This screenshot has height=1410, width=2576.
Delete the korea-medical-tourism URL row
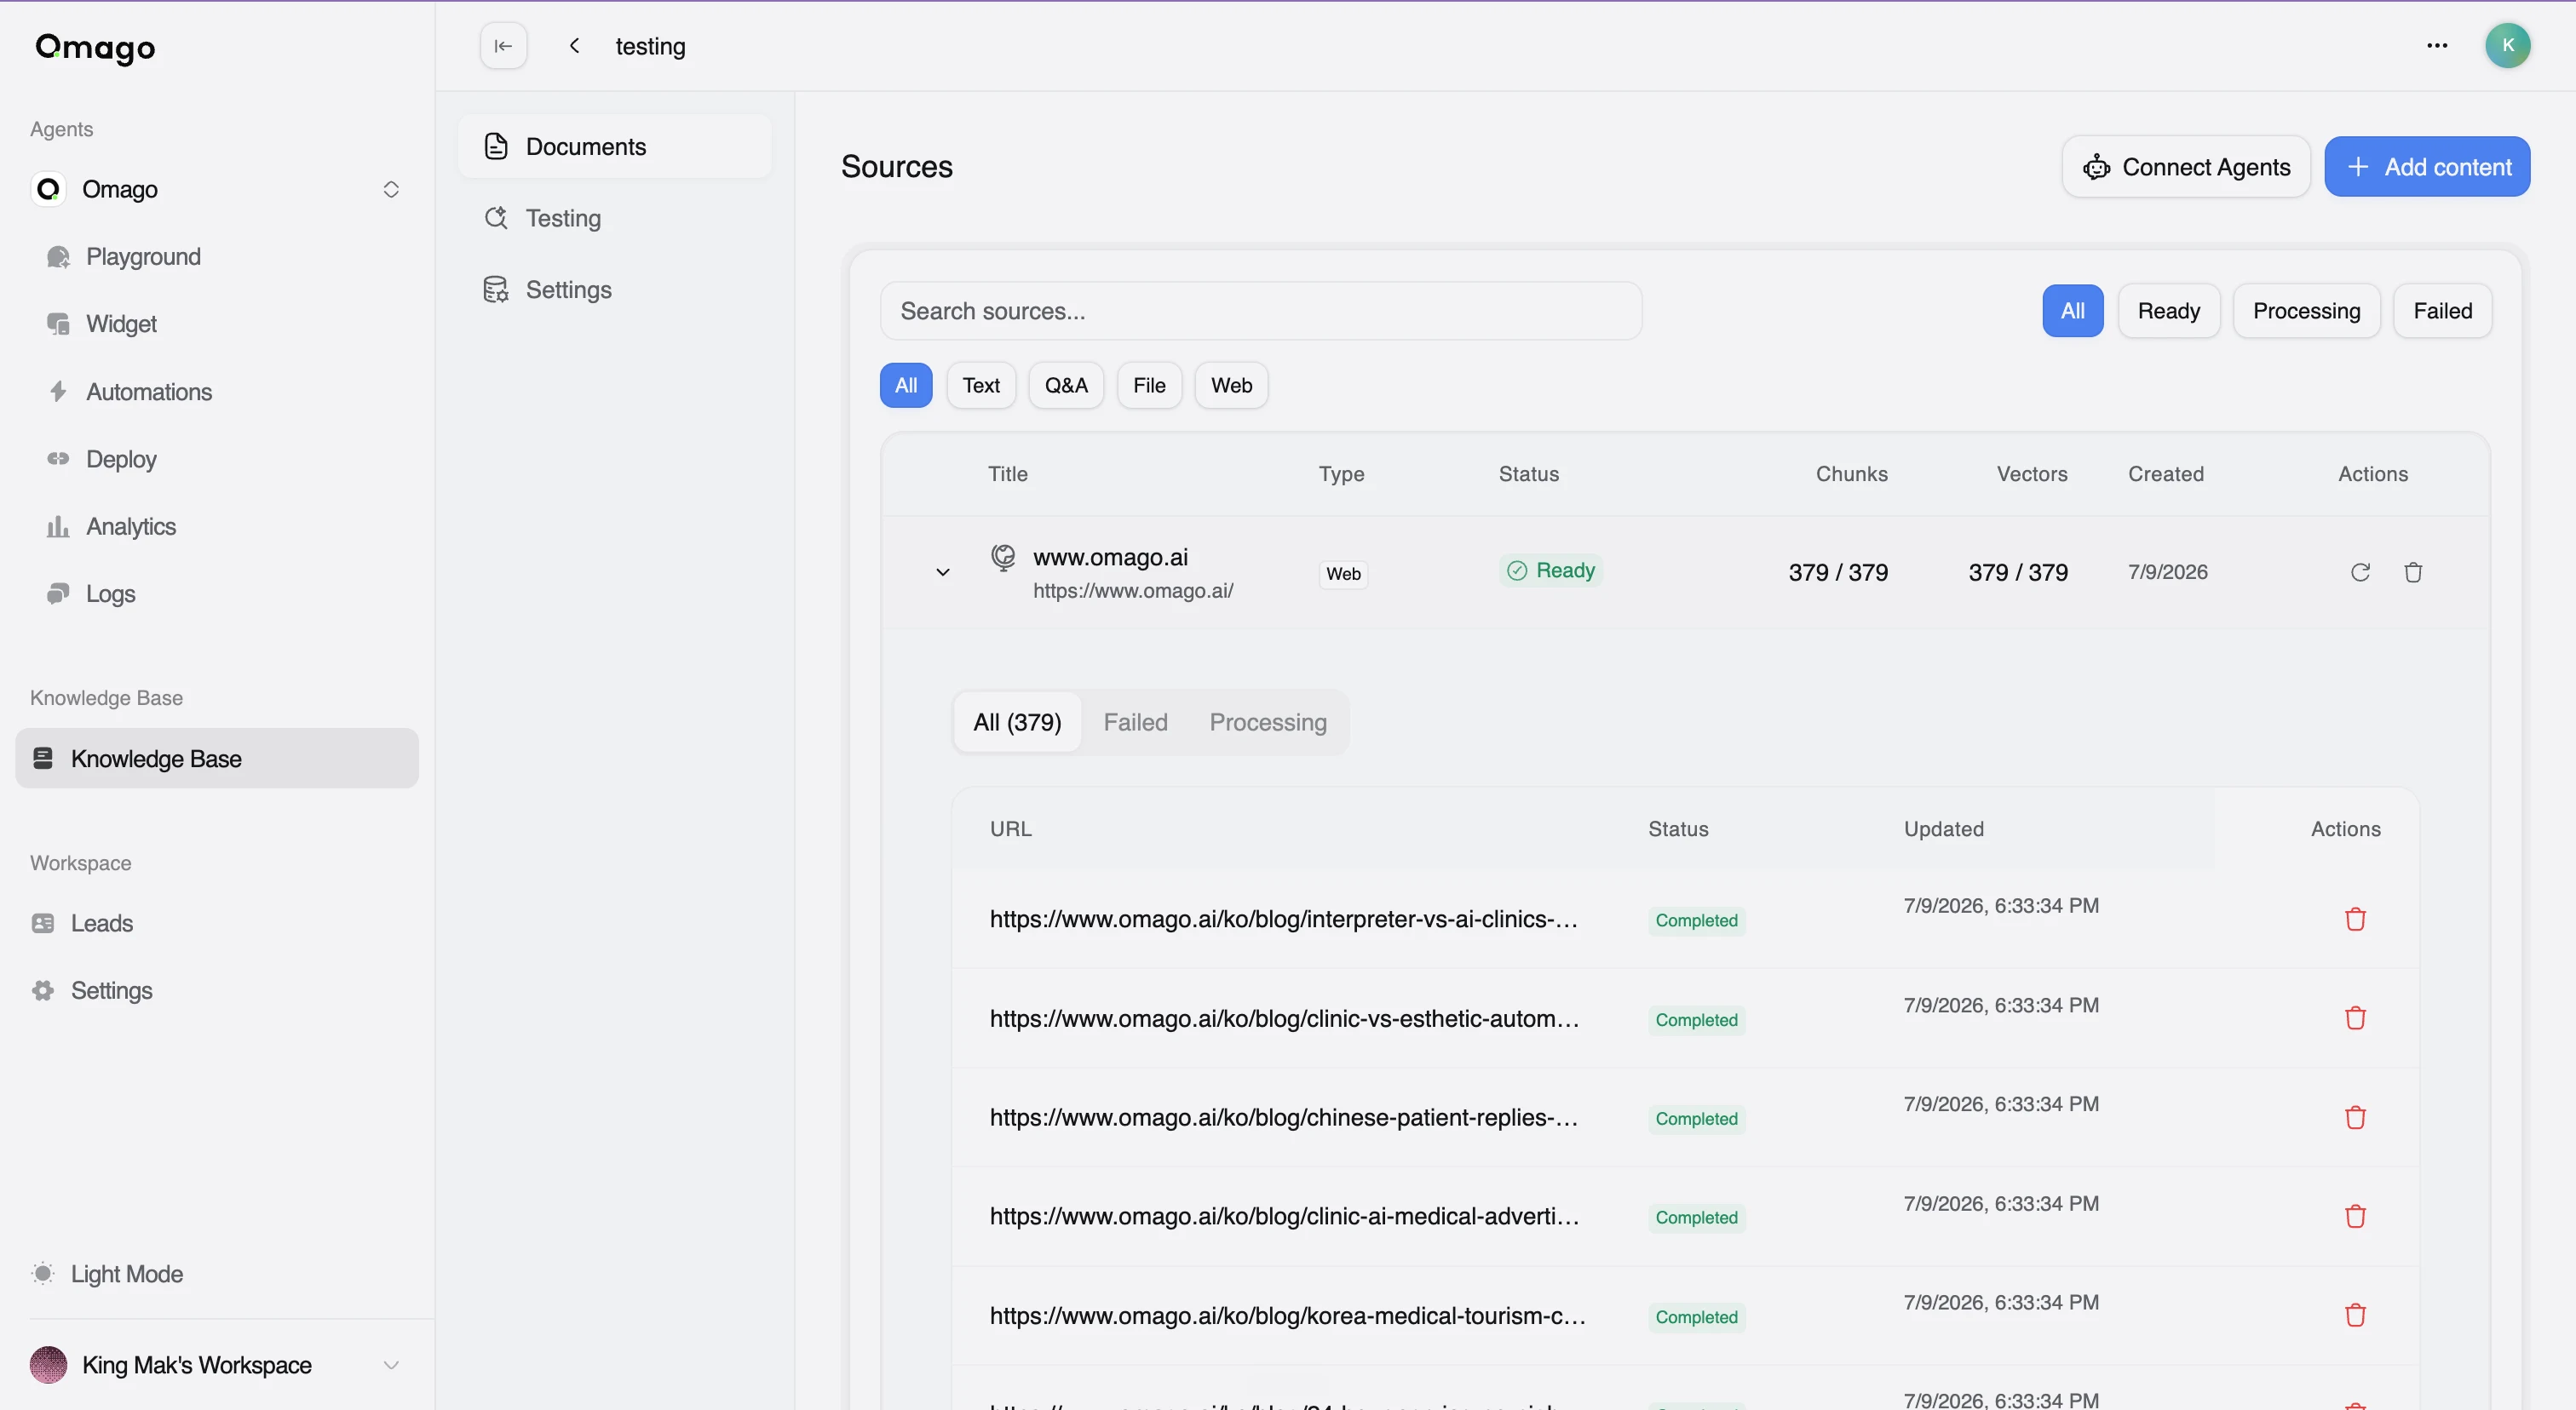(2355, 1315)
